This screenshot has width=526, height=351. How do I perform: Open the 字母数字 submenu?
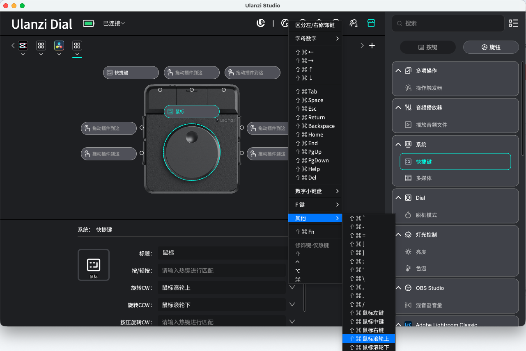(315, 39)
